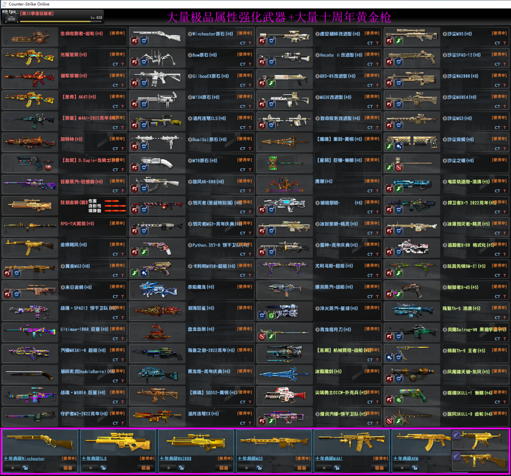
Task: Click the green icon on 卡利柯M950-超能 thumbnail
Action: click(x=134, y=273)
